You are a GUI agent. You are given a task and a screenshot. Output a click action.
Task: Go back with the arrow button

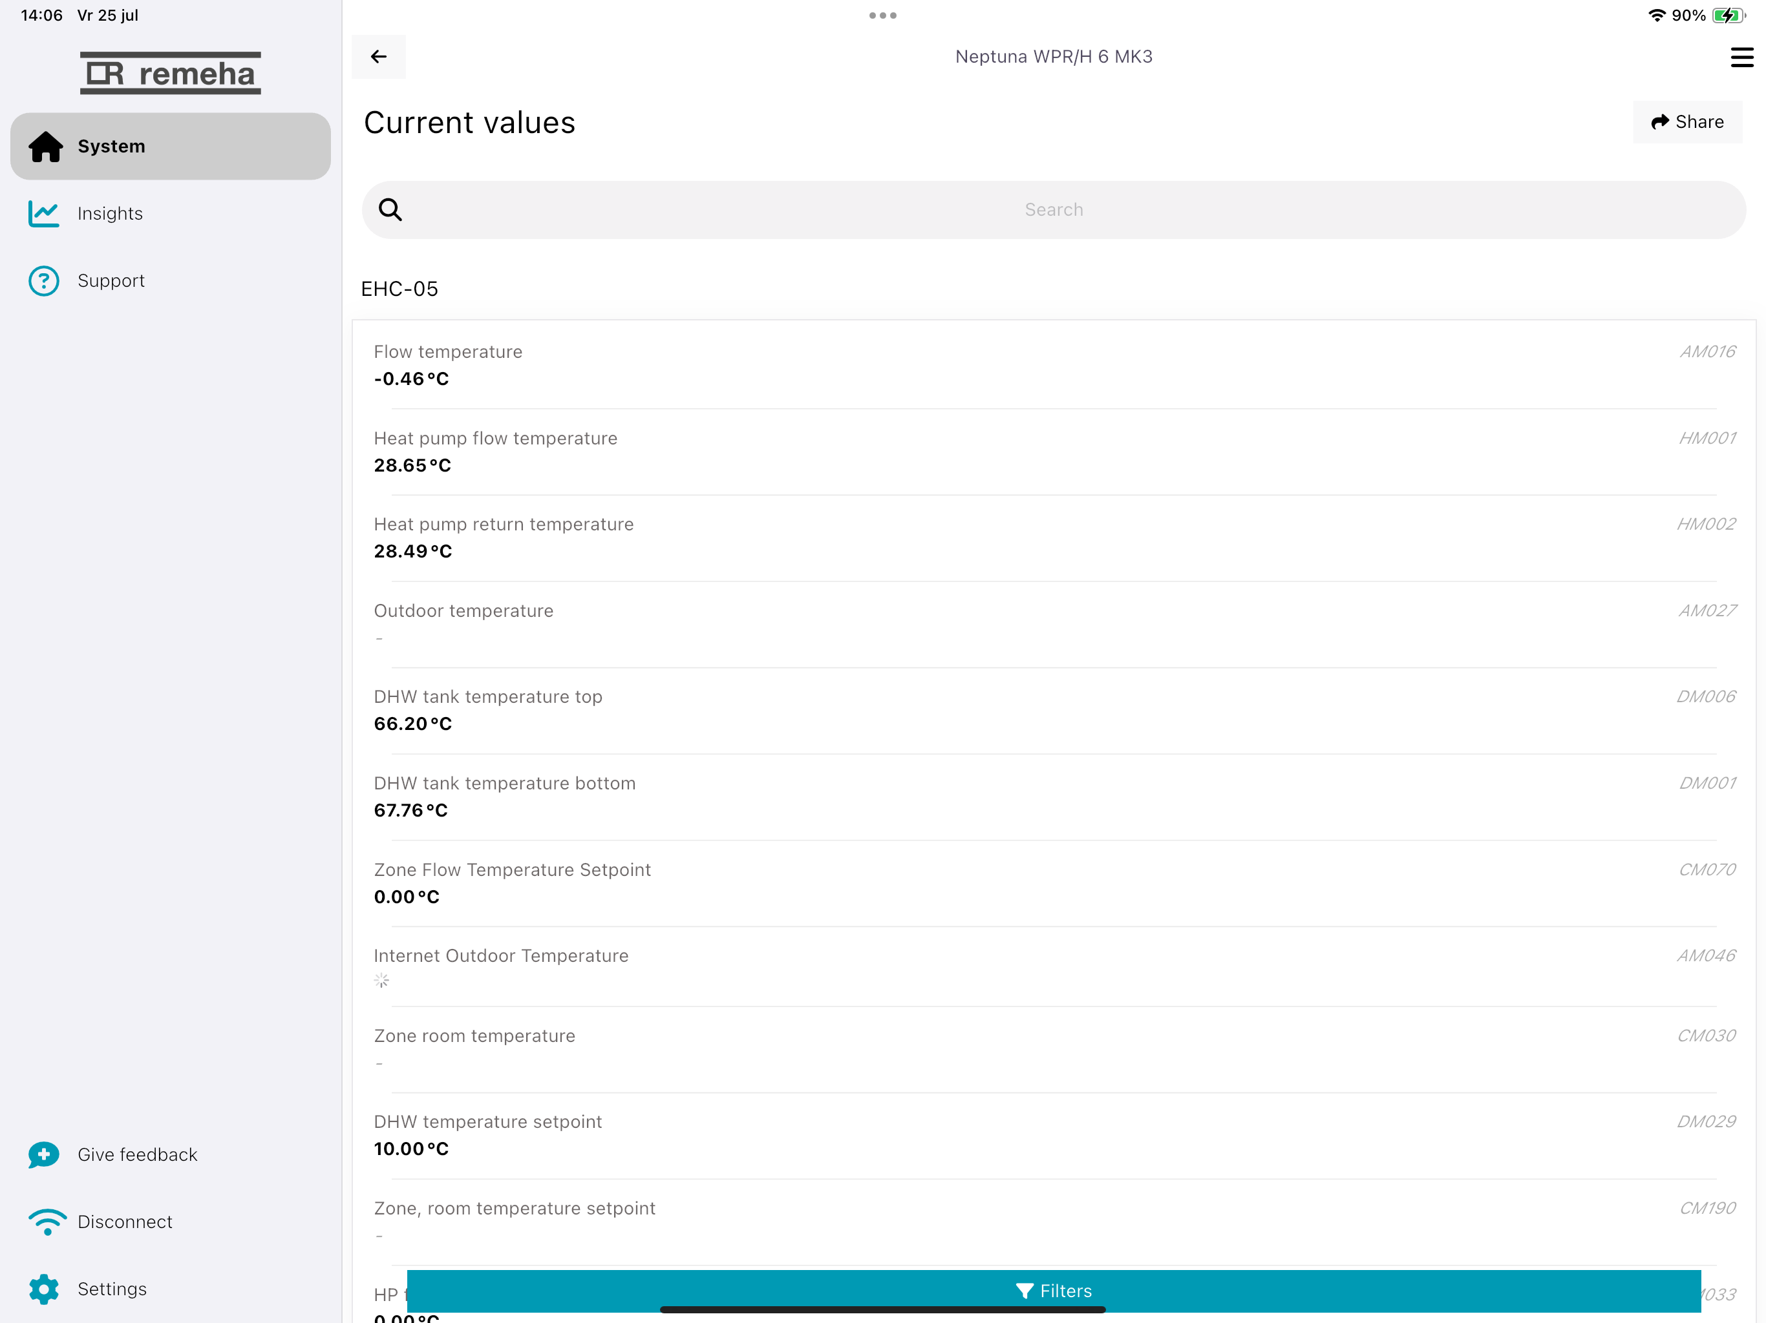coord(378,57)
